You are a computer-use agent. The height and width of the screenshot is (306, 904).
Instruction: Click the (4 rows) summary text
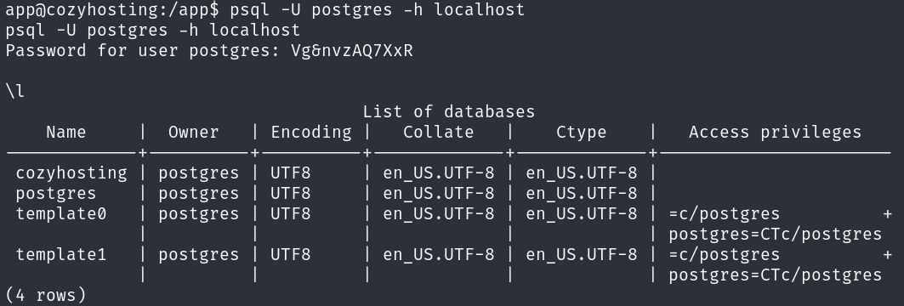(x=46, y=296)
